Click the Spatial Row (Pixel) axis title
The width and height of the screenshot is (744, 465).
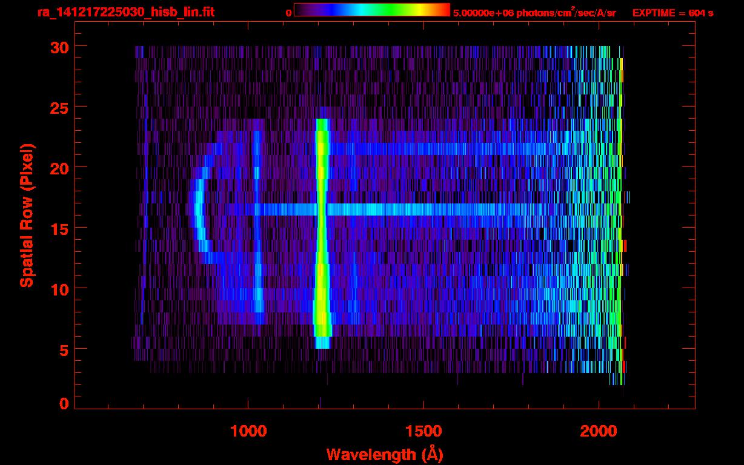point(26,216)
